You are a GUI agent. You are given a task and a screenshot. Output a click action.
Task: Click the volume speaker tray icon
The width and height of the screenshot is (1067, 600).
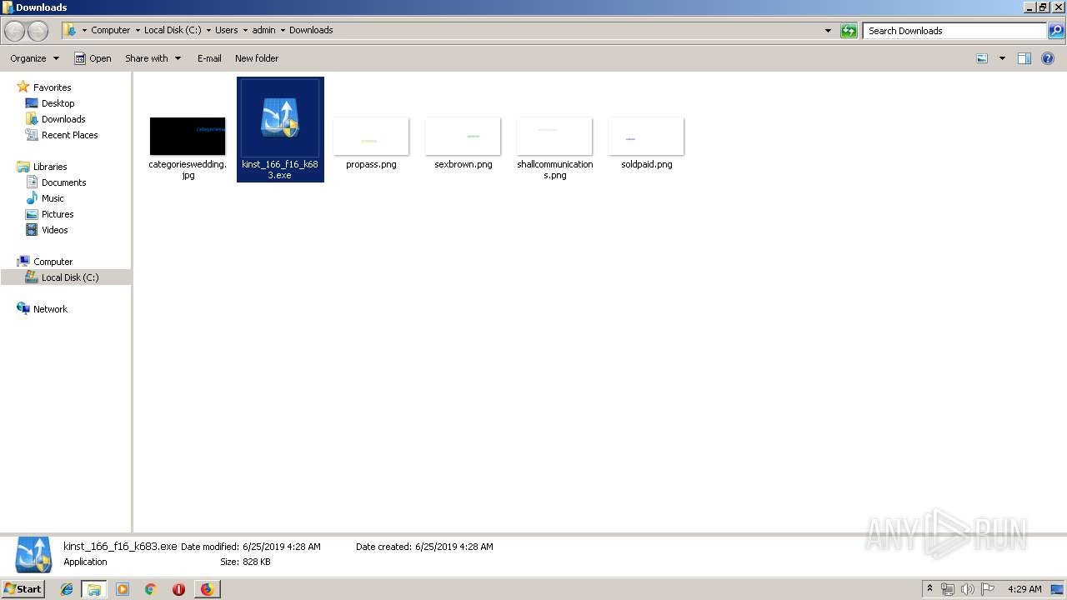968,589
